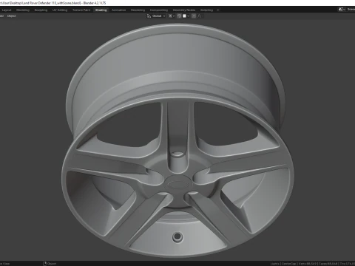This screenshot has height=266, width=355.
Task: Open the Rendering workspace tab
Action: point(138,10)
